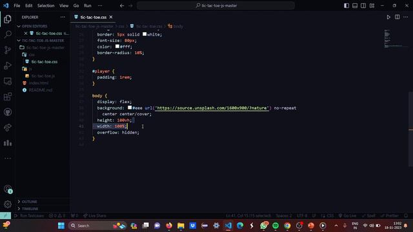Go forward with the navigation arrow
The image size is (413, 232).
[130, 6]
